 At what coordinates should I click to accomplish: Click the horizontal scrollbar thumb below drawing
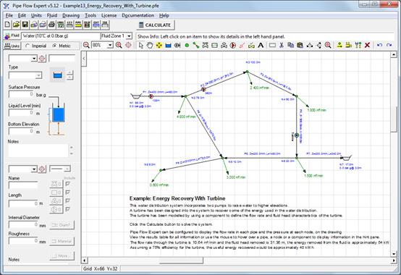click(181, 261)
